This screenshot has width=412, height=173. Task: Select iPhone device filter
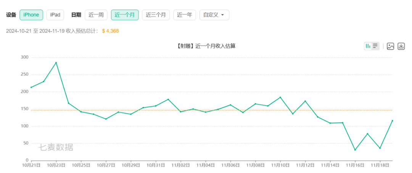tap(31, 15)
